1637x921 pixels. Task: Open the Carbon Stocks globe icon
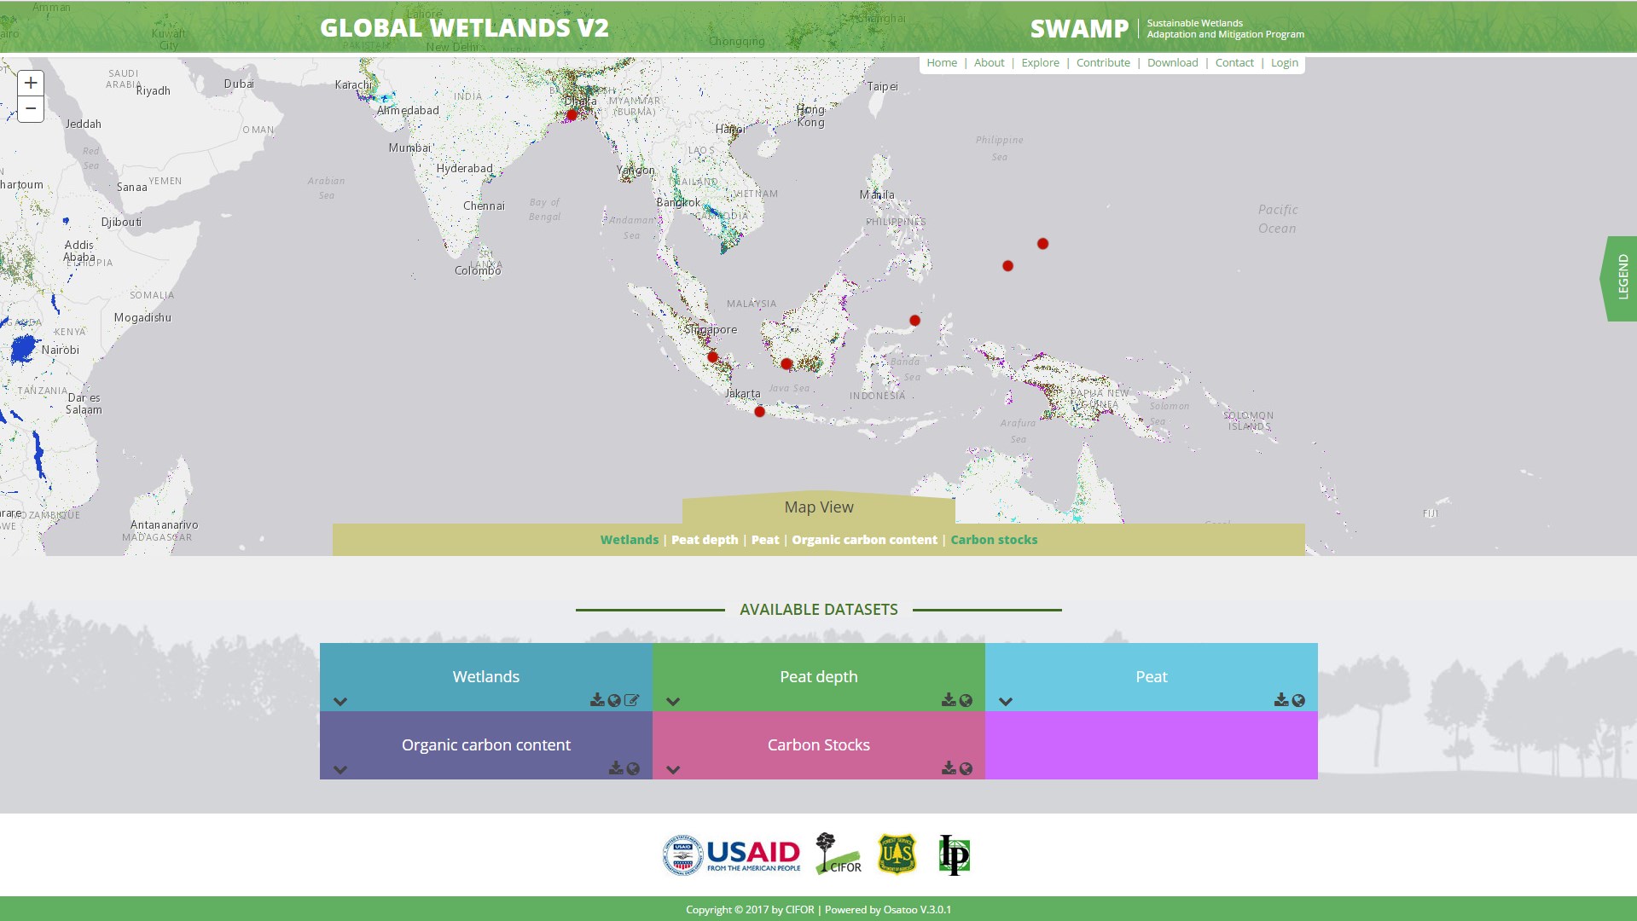[x=966, y=768]
